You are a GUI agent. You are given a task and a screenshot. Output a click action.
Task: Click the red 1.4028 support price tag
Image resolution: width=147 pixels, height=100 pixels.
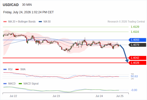click(x=137, y=63)
